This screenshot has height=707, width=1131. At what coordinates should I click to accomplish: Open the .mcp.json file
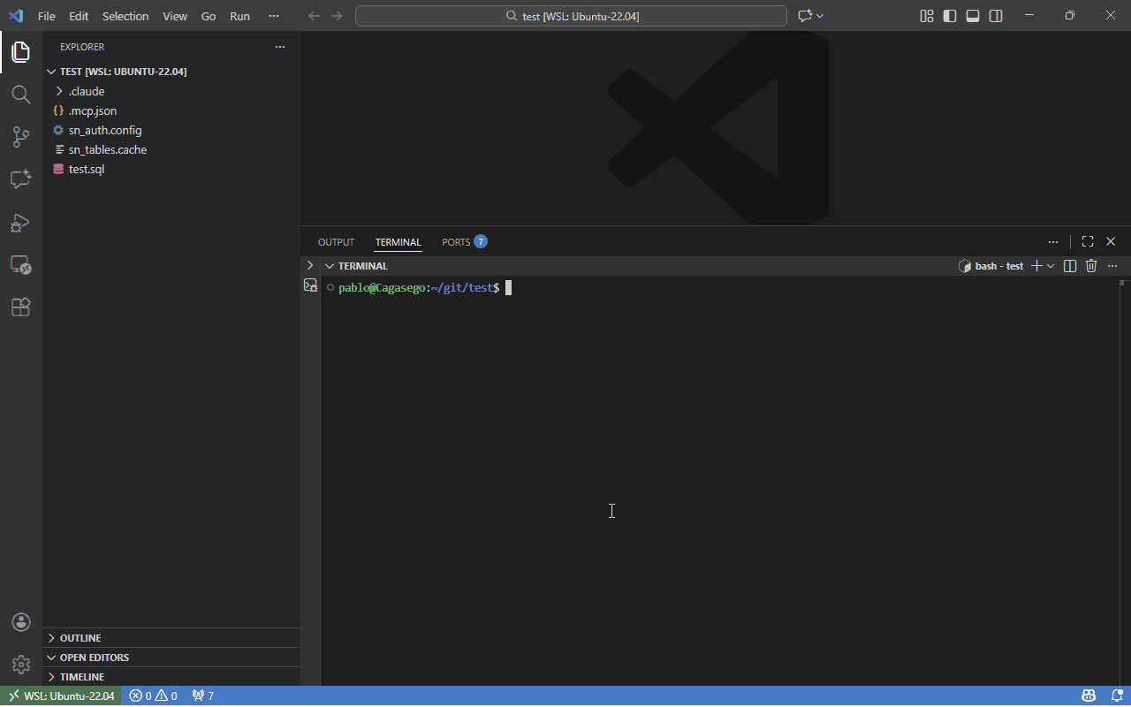pos(171,110)
